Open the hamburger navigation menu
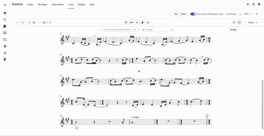264x136 pixels. click(x=5, y=5)
